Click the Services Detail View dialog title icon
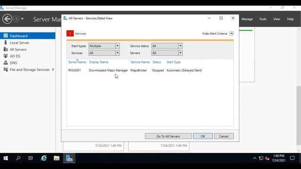 (x=65, y=18)
